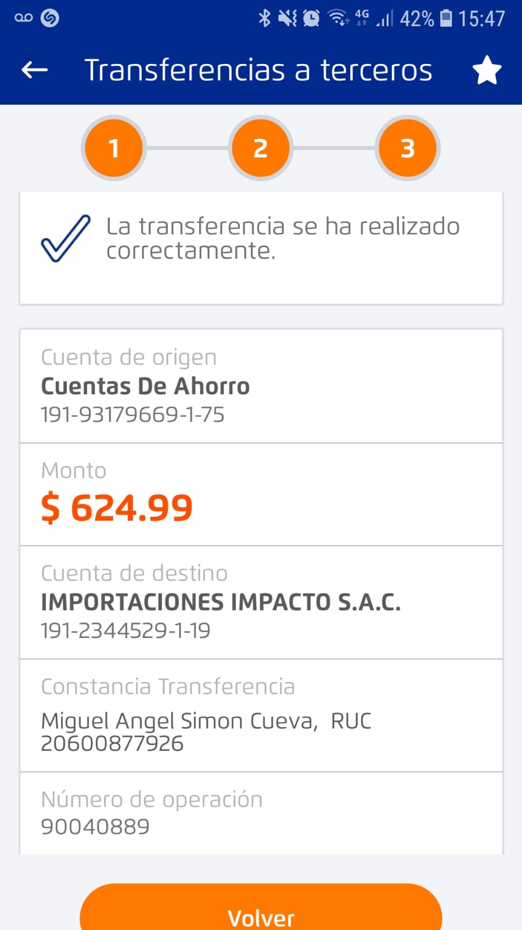522x930 pixels.
Task: Tap the voicemail notification icon
Action: (x=23, y=18)
